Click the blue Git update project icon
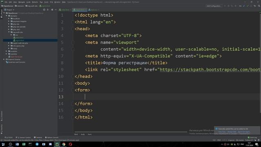 tap(244, 6)
